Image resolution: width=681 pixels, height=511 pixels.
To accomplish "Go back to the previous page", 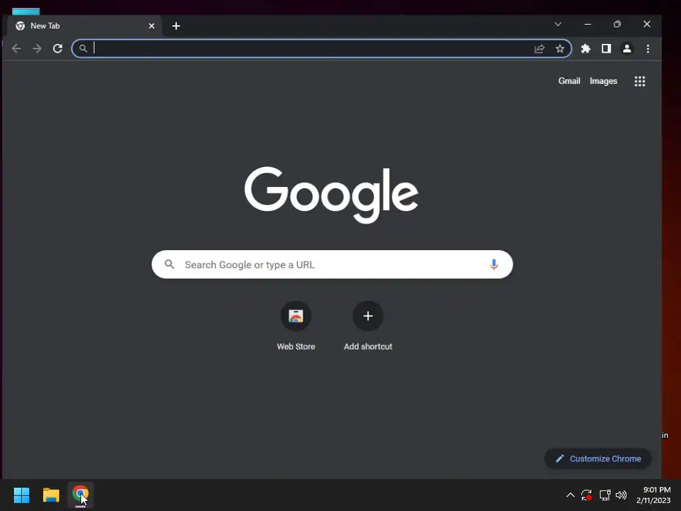I will coord(17,49).
